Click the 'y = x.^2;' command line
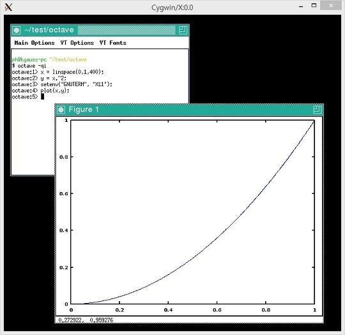The width and height of the screenshot is (345, 335). coord(39,78)
